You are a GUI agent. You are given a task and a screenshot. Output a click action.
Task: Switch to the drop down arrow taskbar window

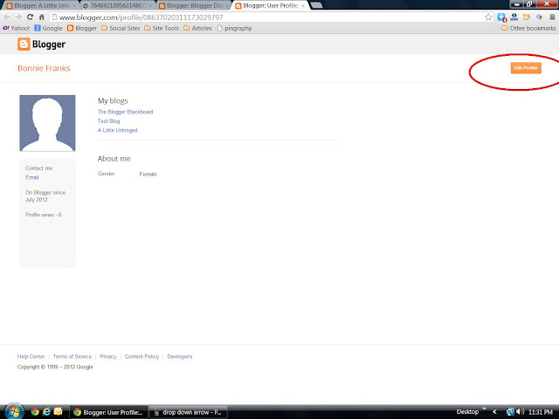tap(188, 412)
